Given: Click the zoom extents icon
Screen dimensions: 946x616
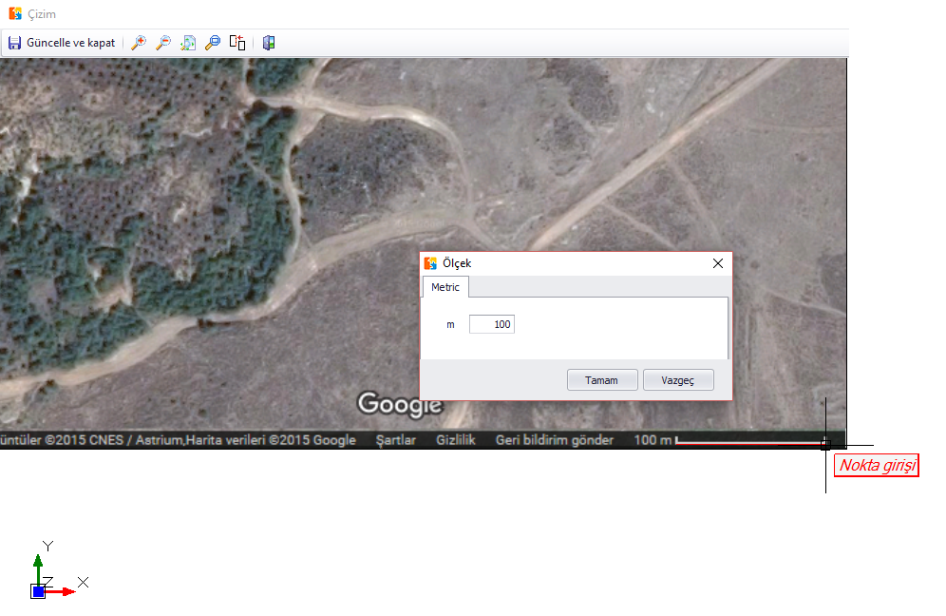Looking at the screenshot, I should (x=188, y=43).
